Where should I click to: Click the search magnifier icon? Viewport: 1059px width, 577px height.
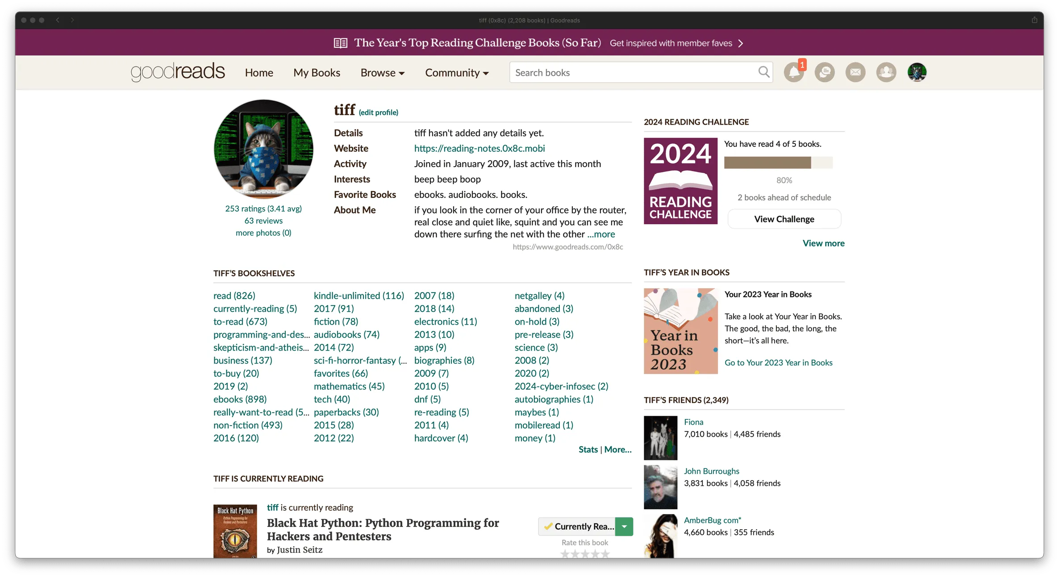pos(764,72)
